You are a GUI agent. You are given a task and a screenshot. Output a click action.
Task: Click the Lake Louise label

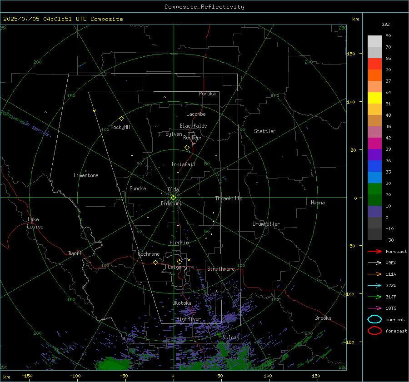[35, 223]
